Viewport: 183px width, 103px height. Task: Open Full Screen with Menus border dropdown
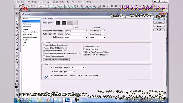tap(97, 34)
